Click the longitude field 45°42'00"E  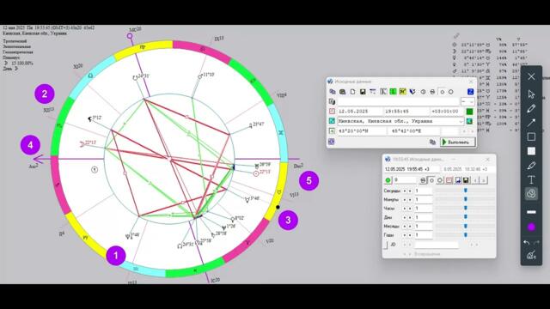(414, 131)
